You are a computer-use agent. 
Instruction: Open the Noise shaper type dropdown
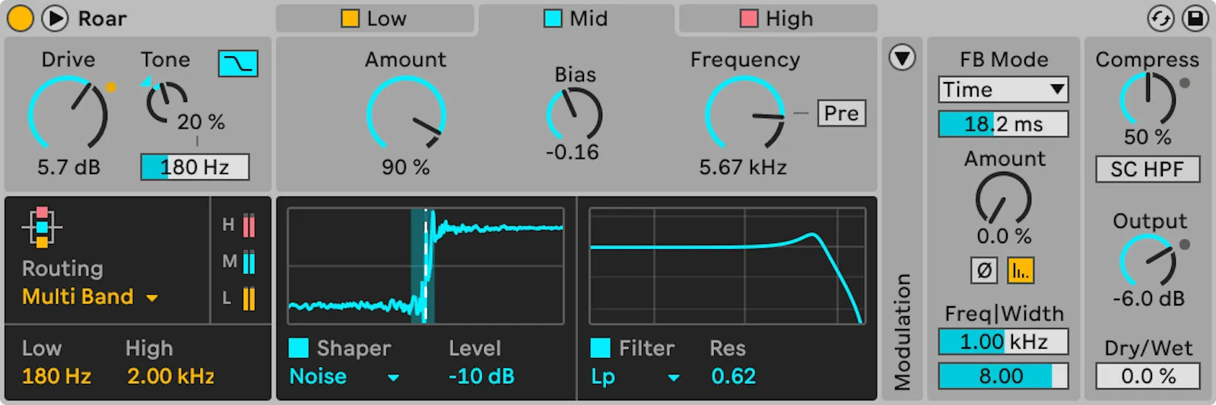click(344, 377)
